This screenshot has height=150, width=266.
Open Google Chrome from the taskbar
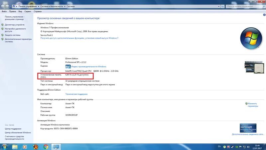[46, 147]
